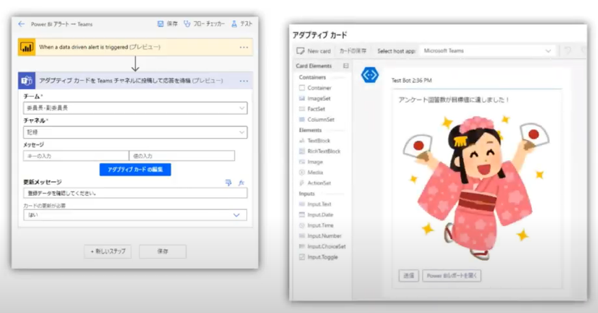
Task: Open the trigger step's ellipsis menu
Action: (x=244, y=48)
